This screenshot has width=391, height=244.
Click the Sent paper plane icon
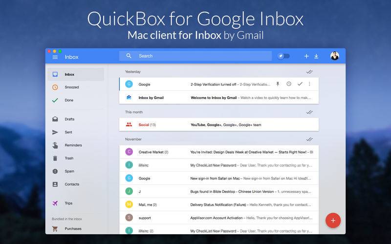[x=55, y=132]
